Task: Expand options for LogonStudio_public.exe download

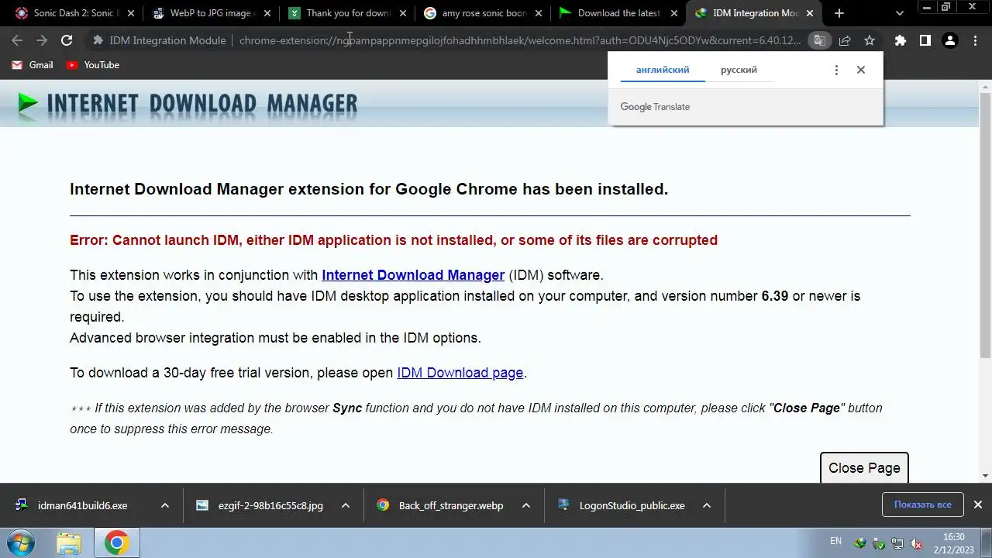Action: pos(707,505)
